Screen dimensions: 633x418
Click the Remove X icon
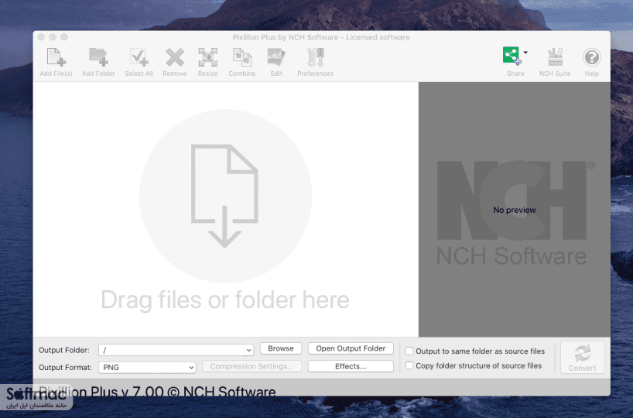coord(175,57)
